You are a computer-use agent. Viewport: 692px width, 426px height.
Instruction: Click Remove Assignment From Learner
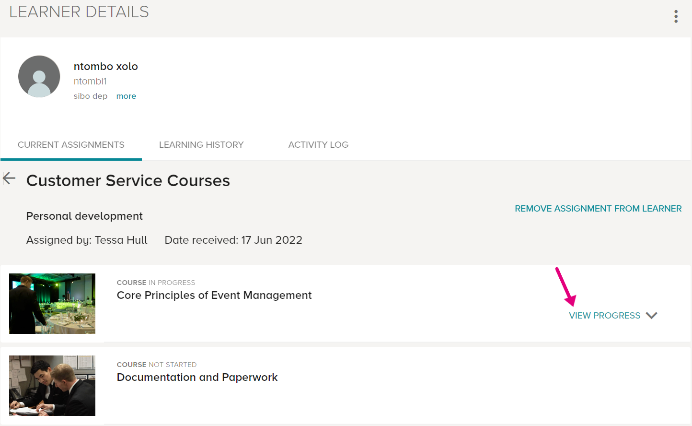coord(598,209)
